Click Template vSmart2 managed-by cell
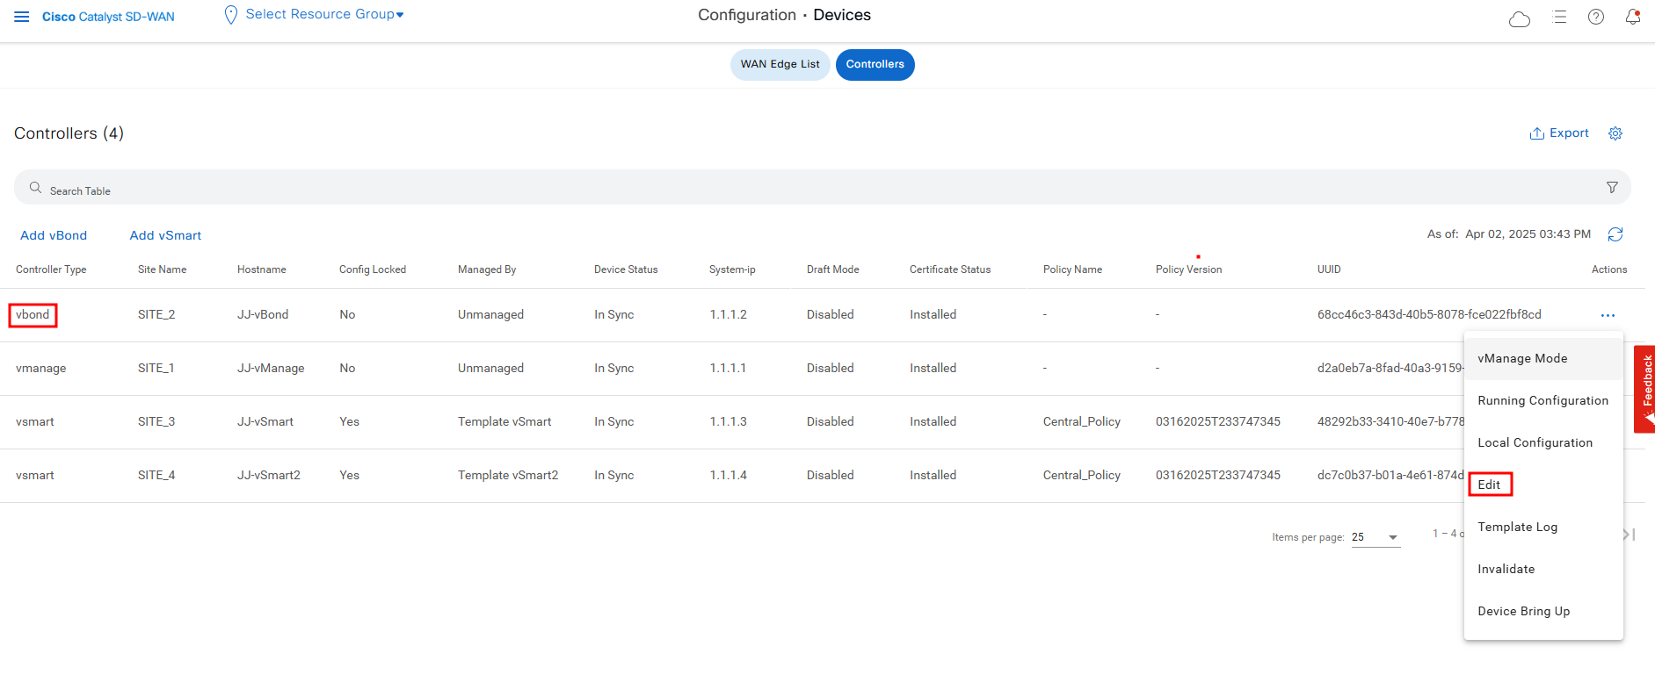The height and width of the screenshot is (675, 1655). coord(508,475)
